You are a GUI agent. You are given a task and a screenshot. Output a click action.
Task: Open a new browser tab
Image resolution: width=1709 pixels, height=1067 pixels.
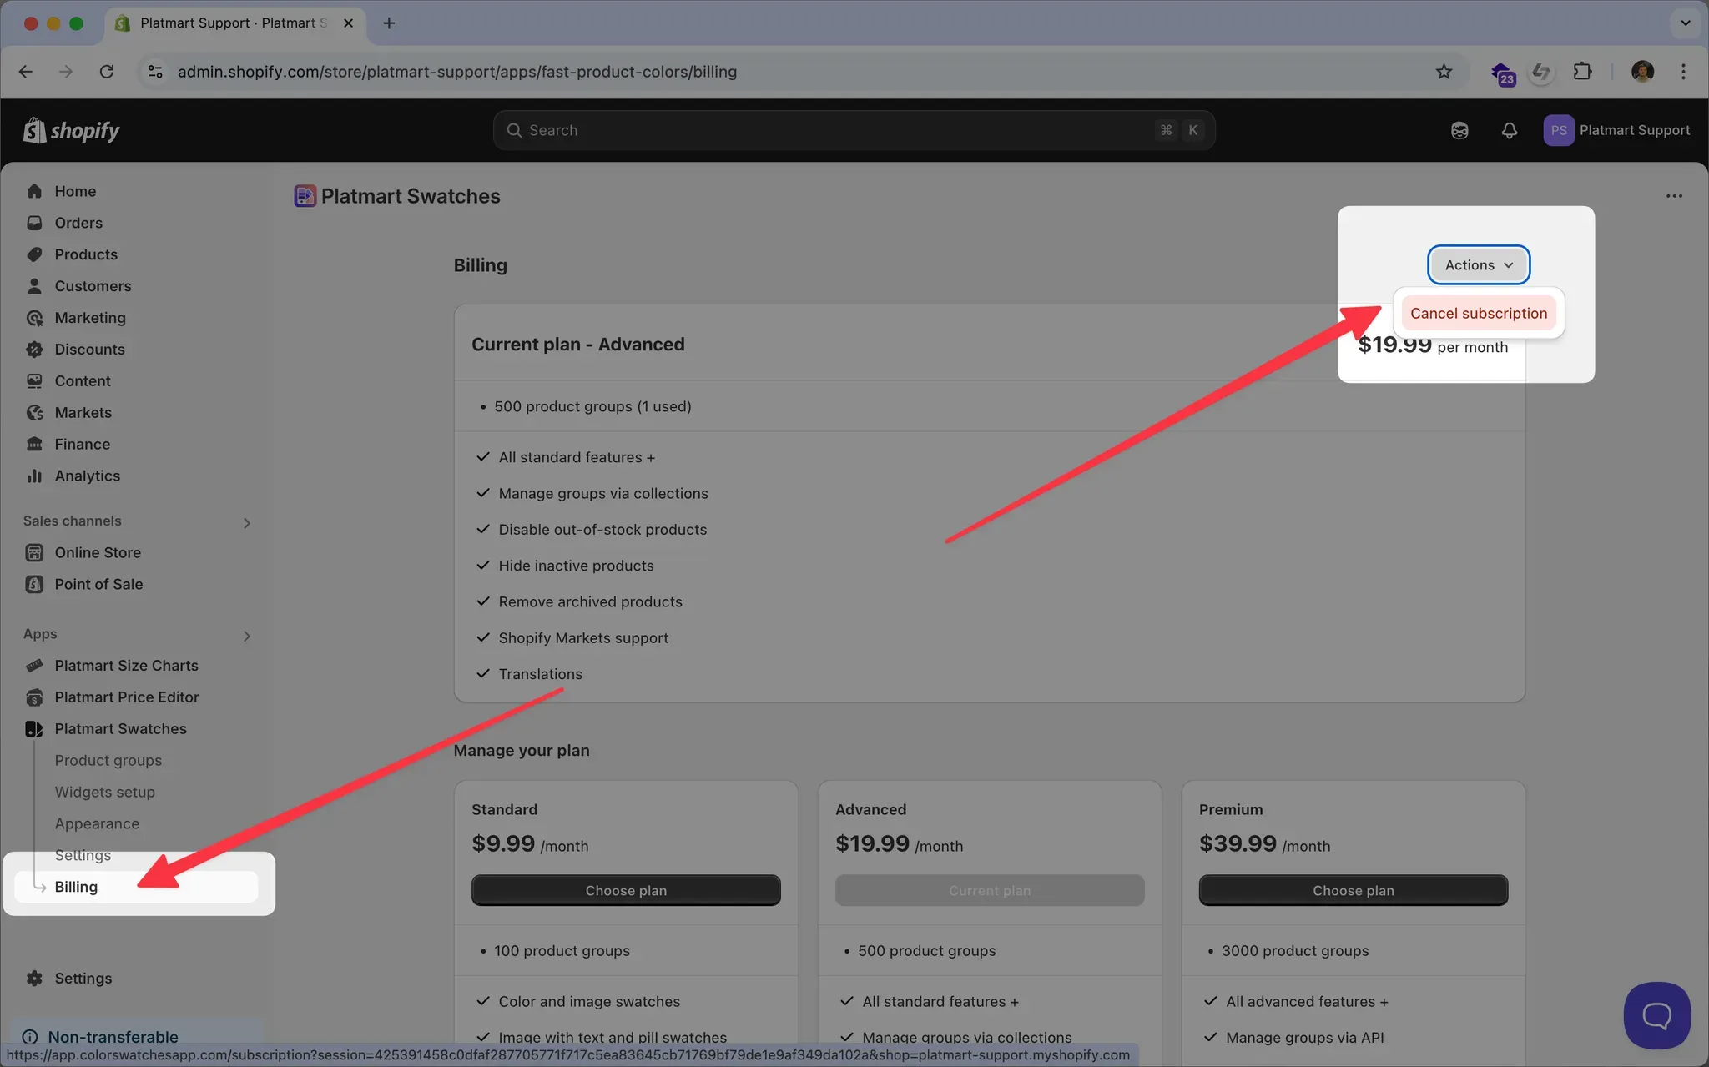click(389, 23)
